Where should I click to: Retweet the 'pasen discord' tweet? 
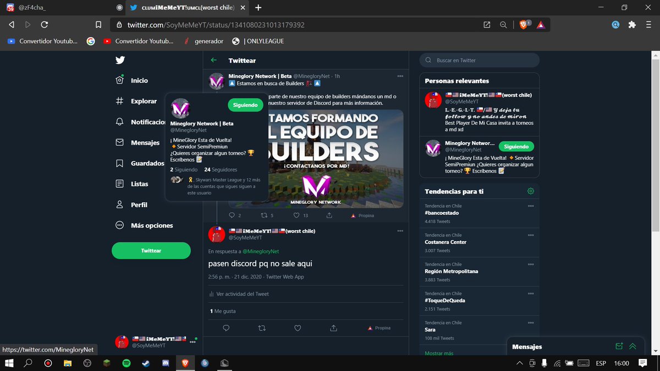point(262,328)
